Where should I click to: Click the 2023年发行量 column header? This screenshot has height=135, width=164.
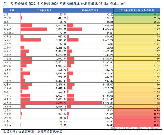pos(44,10)
